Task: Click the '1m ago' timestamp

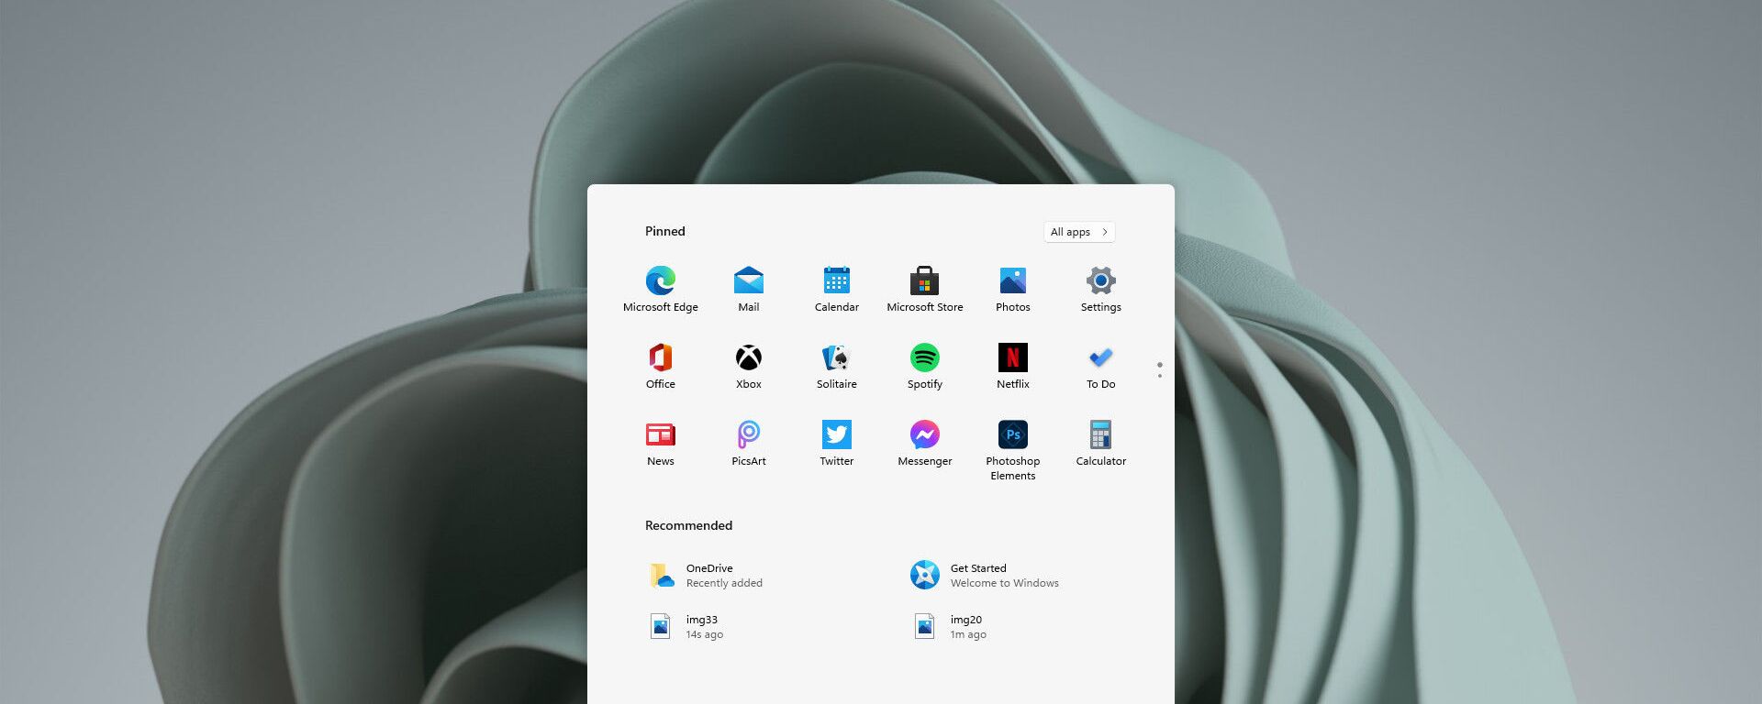Action: click(x=968, y=634)
